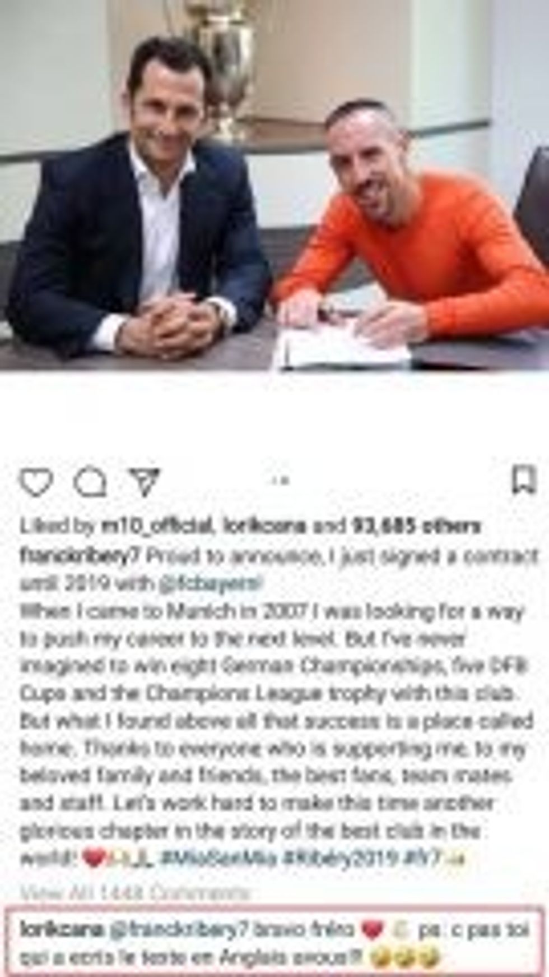Open comments via the speech bubble icon
The image size is (549, 977).
[90, 482]
